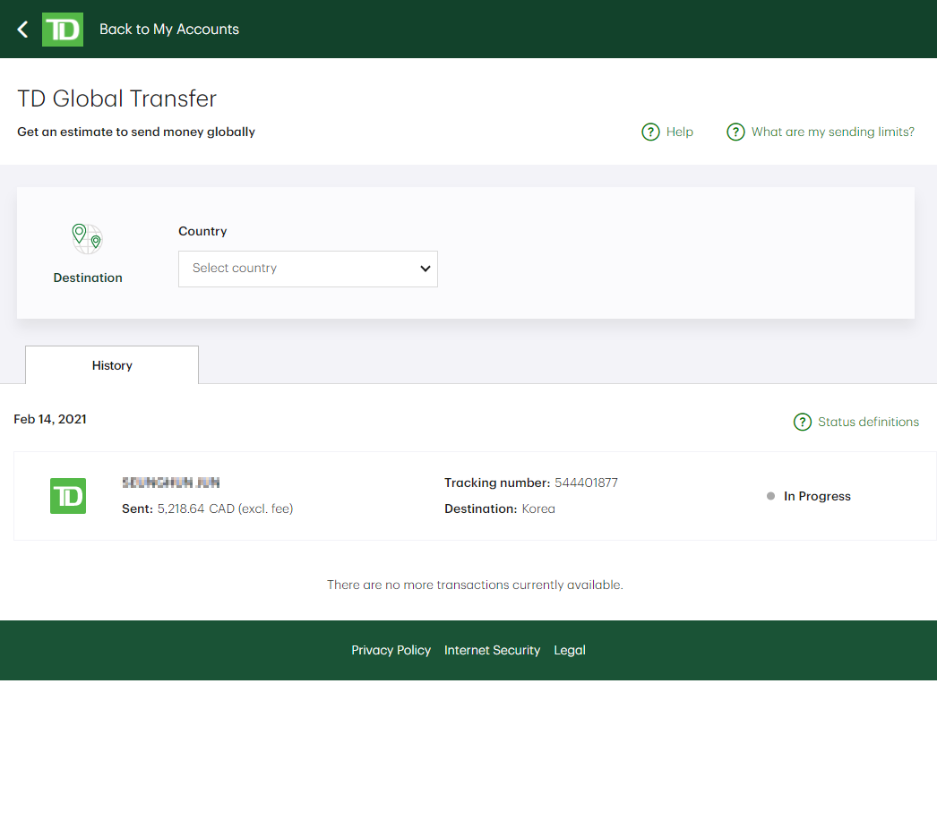The height and width of the screenshot is (829, 937).
Task: Click the Destination label under globe
Action: tap(88, 278)
